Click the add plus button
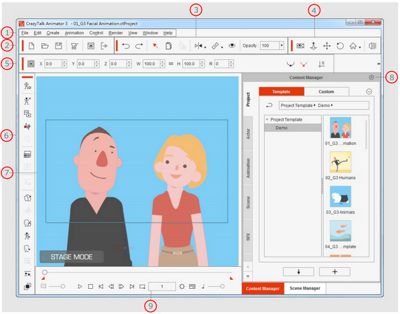The height and width of the screenshot is (314, 400). [x=335, y=271]
